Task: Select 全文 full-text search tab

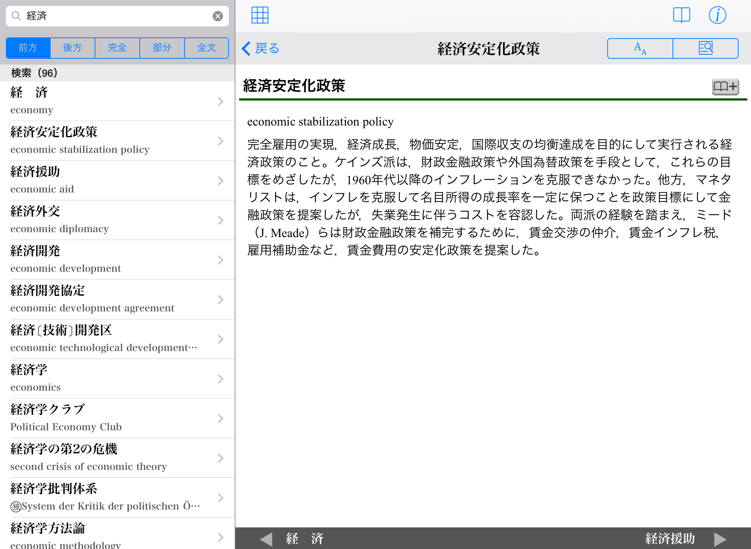Action: tap(206, 48)
